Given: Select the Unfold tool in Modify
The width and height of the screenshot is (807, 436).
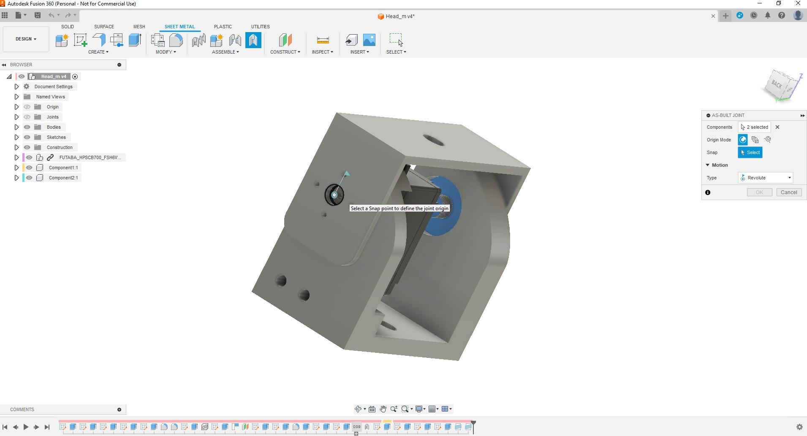Looking at the screenshot, I should tap(158, 40).
